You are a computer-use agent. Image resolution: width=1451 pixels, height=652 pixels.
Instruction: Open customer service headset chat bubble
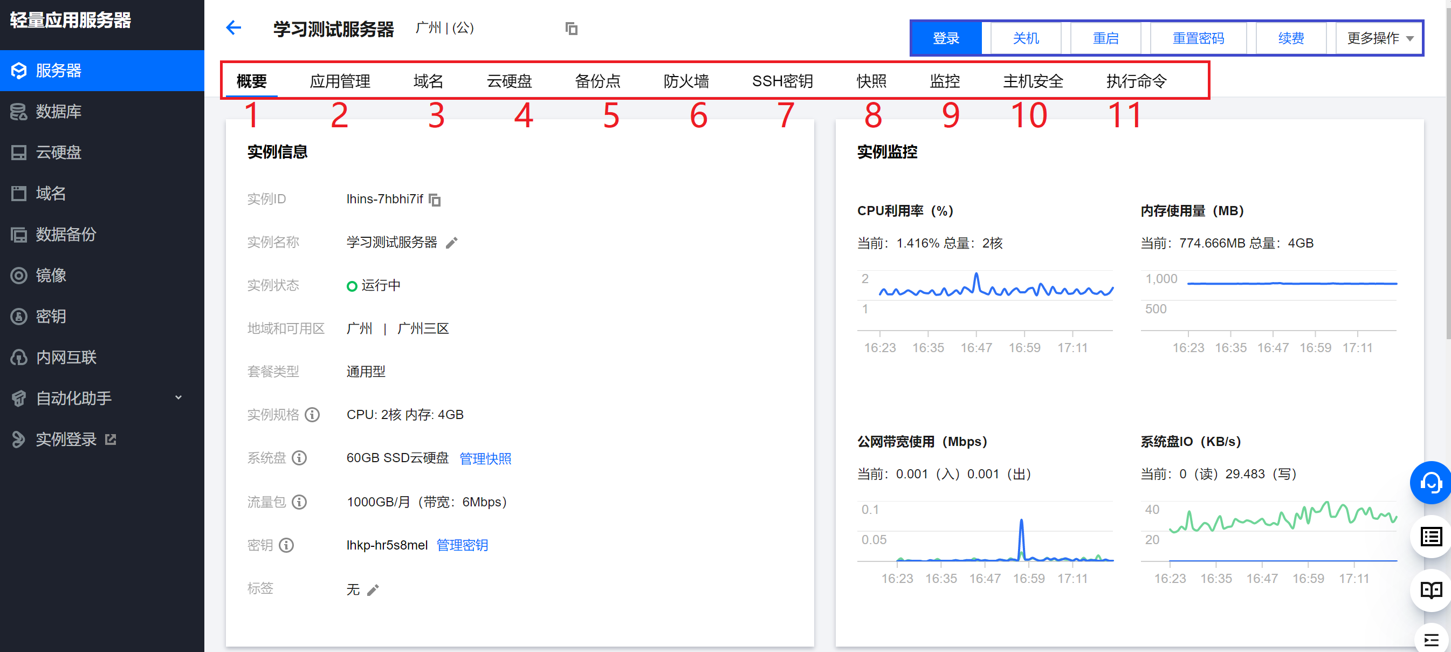[1430, 483]
